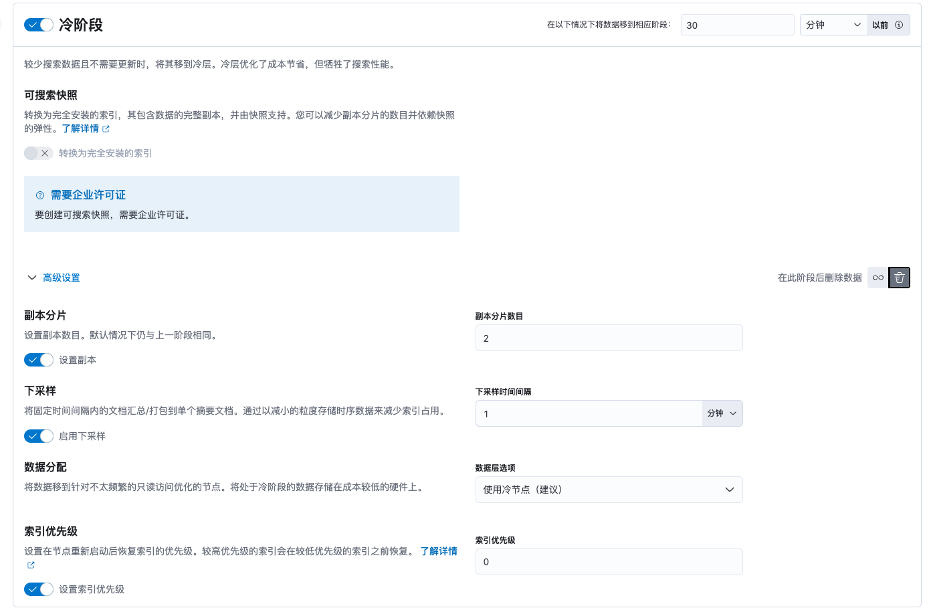Screen dimensions: 929x614
Task: Toggle the 冷阶段 cold phase switch
Action: click(x=39, y=25)
